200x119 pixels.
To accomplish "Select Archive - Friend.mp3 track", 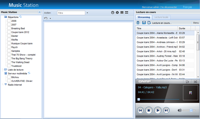I will tap(165, 47).
